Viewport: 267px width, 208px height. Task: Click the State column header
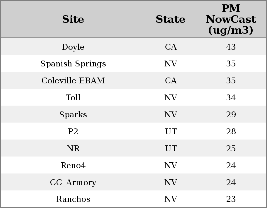(x=170, y=20)
